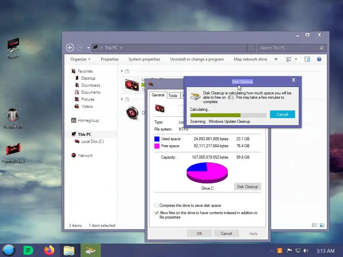
Task: Click the Start orb on the taskbar
Action: 9,250
